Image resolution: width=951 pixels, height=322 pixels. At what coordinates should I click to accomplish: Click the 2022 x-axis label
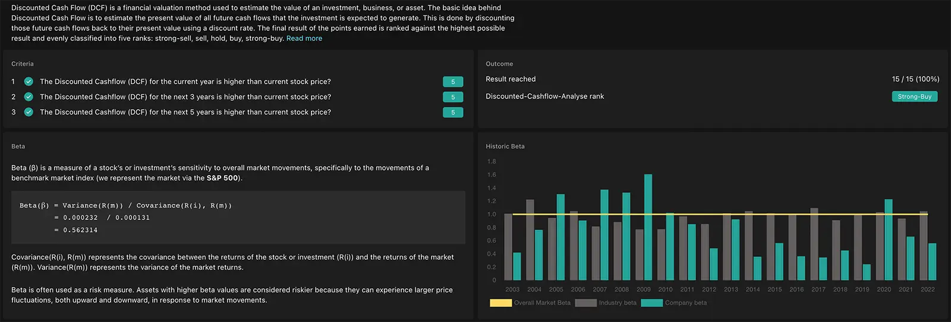coord(928,290)
